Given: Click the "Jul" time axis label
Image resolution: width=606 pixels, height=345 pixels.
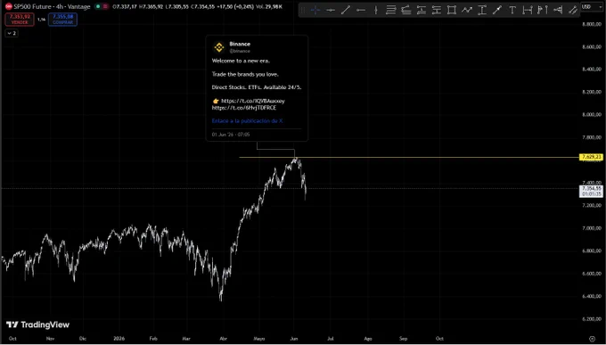Looking at the screenshot, I should pos(331,339).
